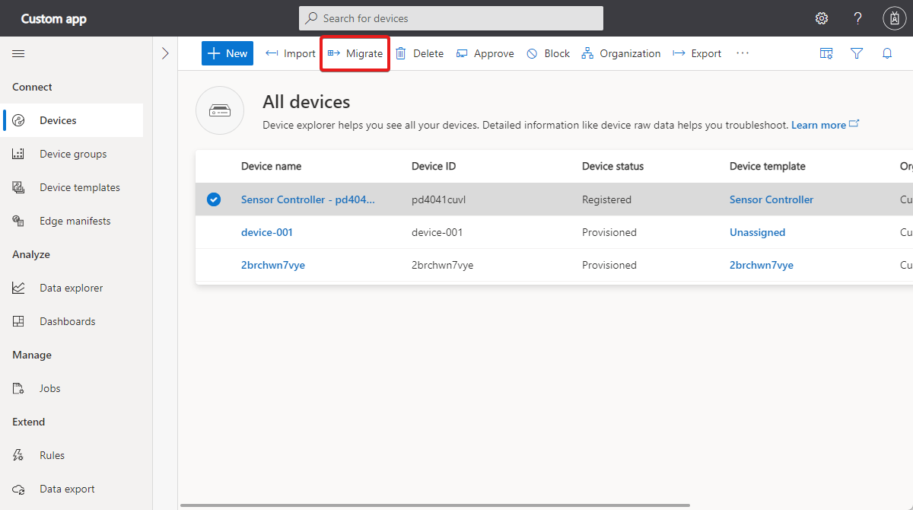Open the device-001 device link
This screenshot has height=510, width=913.
pos(267,232)
